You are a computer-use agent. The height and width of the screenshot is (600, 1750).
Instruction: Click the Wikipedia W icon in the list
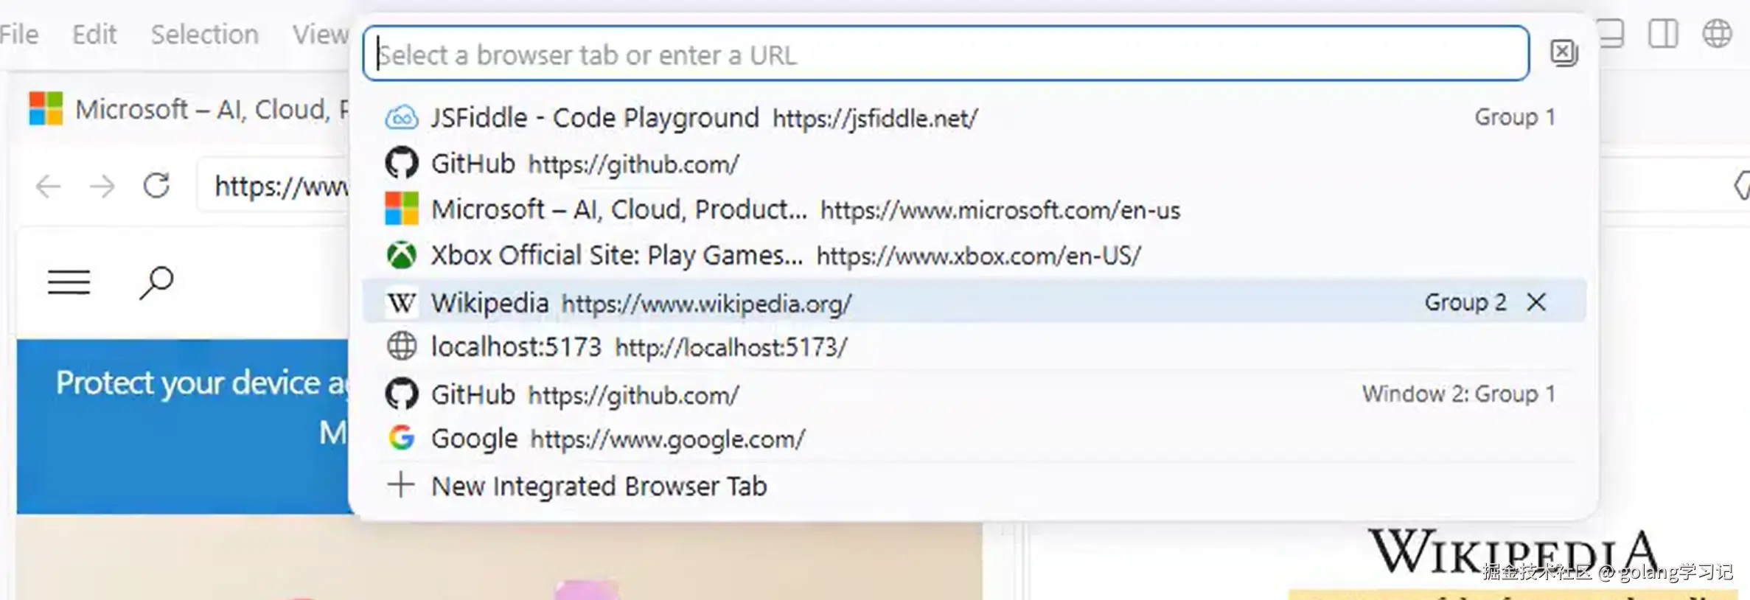pyautogui.click(x=402, y=303)
